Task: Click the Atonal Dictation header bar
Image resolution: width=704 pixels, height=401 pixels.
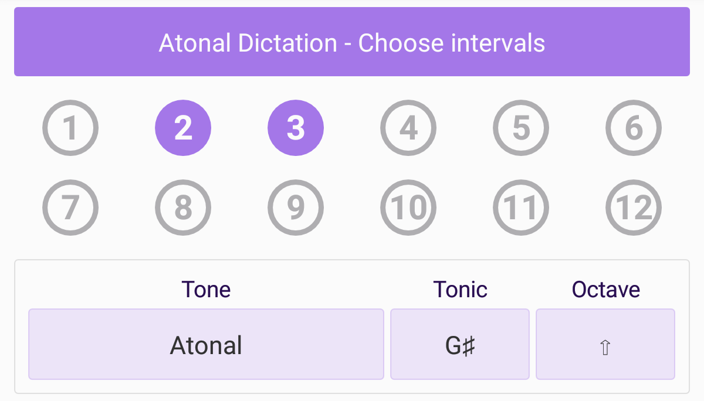Action: [x=352, y=42]
